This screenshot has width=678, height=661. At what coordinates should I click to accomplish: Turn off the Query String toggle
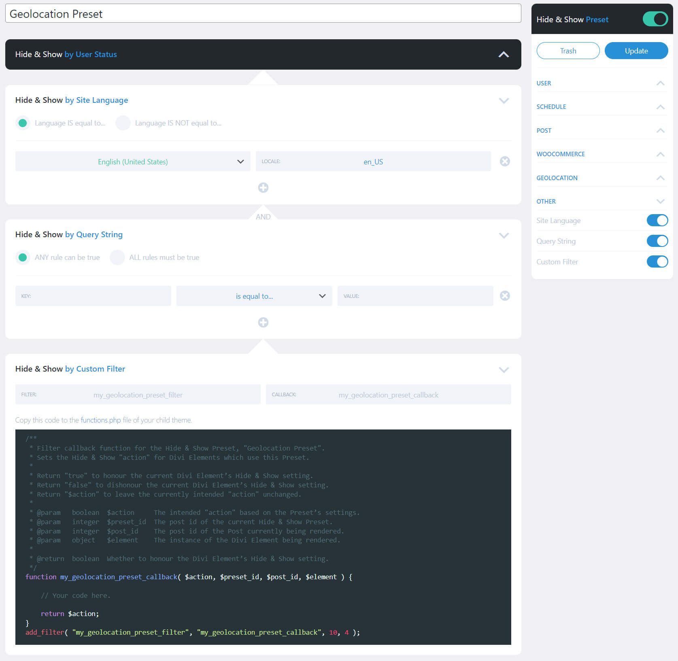click(x=657, y=241)
